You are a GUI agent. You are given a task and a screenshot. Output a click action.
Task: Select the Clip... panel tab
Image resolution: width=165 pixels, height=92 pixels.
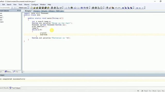point(16,72)
